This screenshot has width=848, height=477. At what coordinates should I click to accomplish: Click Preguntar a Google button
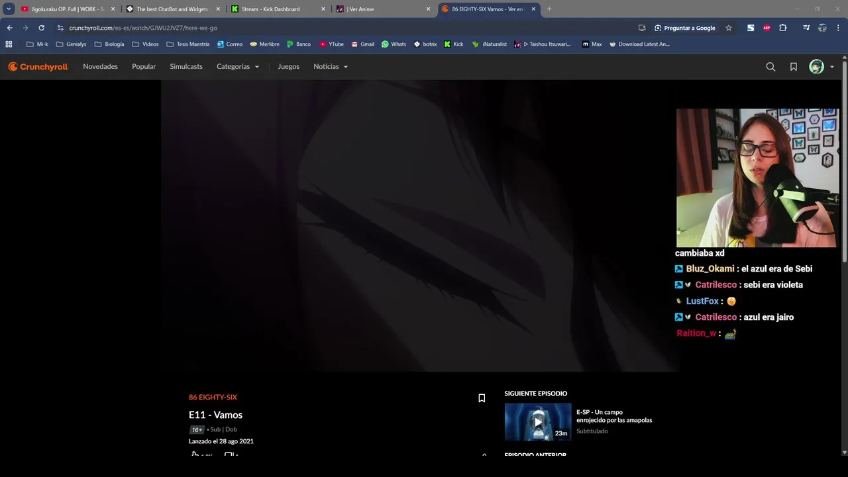(685, 28)
